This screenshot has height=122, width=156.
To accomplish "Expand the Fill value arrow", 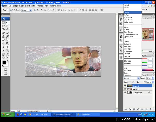I will pyautogui.click(x=153, y=82).
